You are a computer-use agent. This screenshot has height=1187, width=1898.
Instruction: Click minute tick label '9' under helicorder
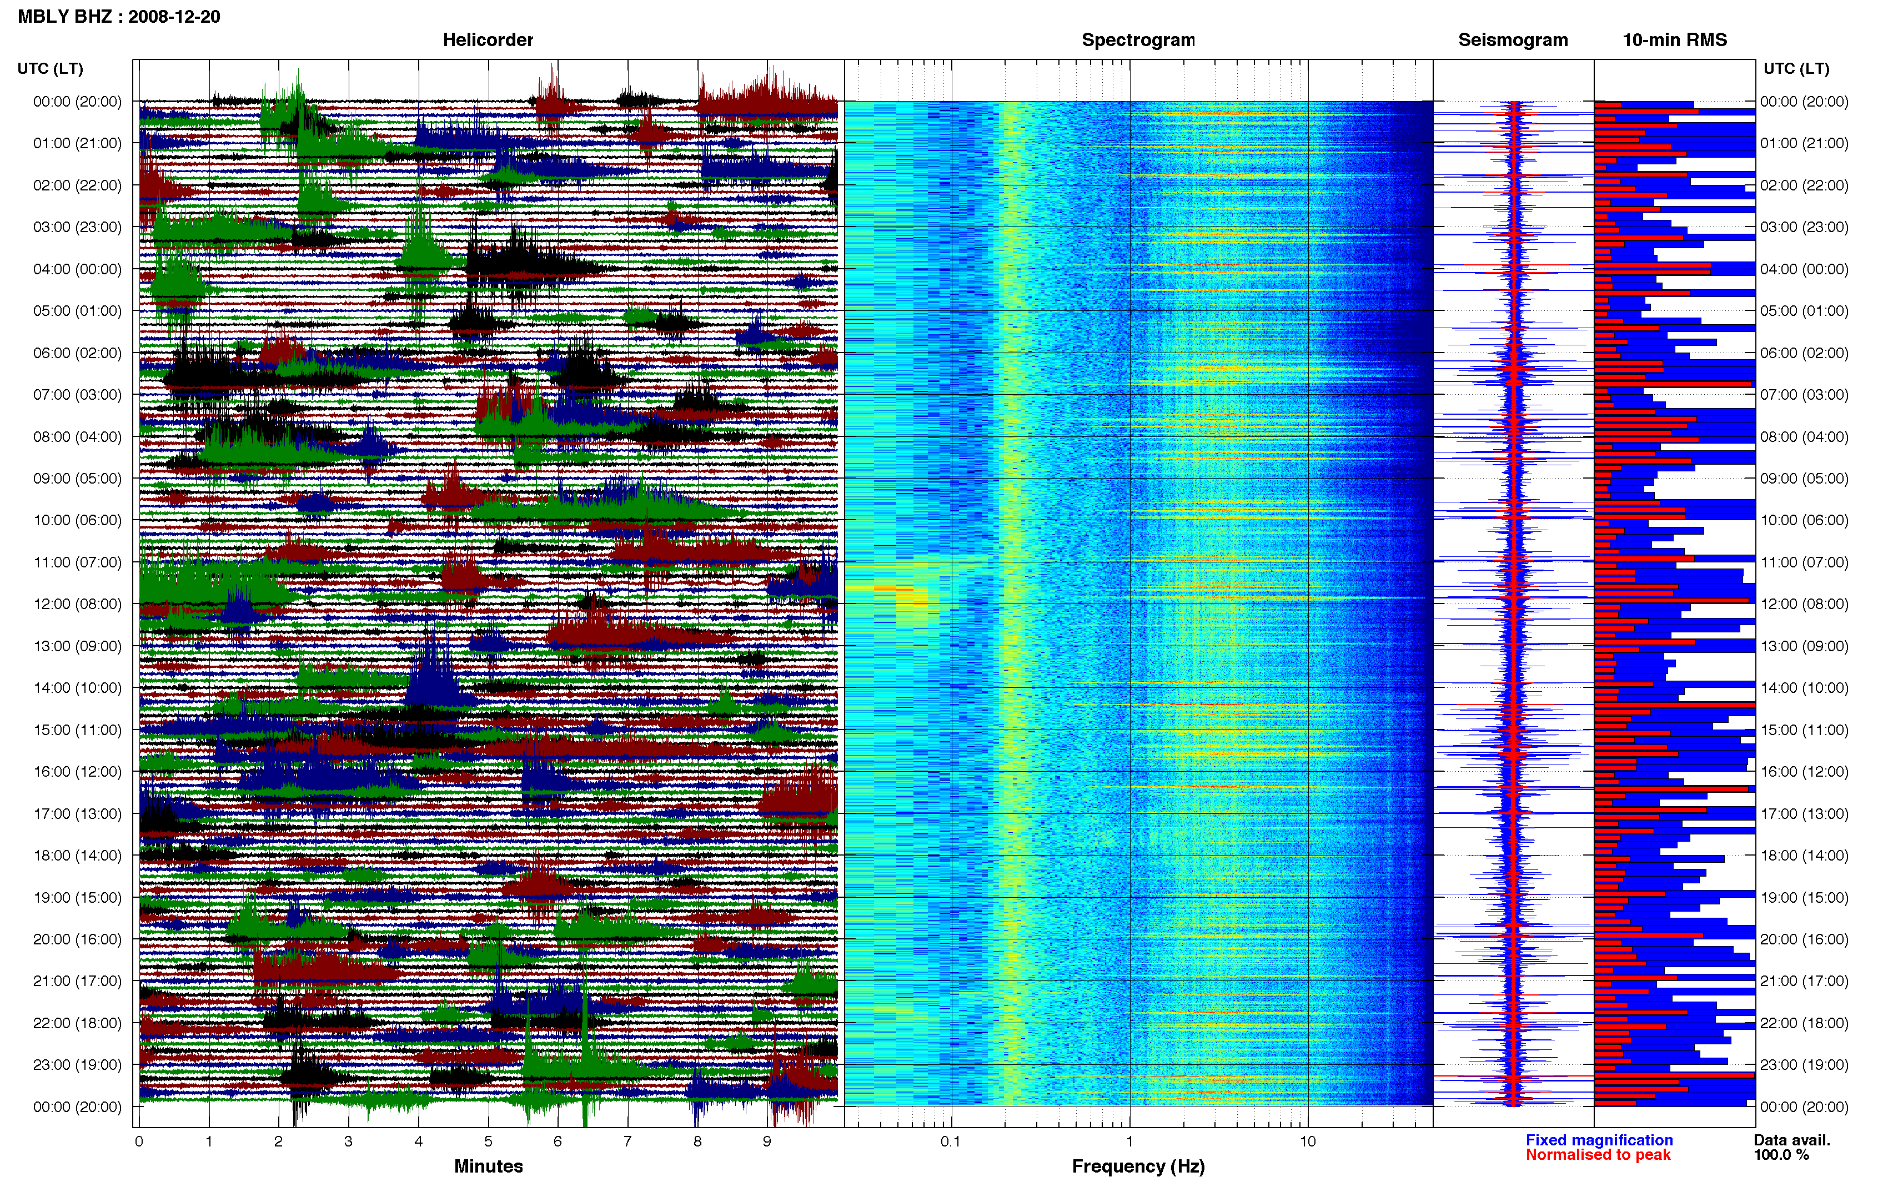[x=767, y=1141]
